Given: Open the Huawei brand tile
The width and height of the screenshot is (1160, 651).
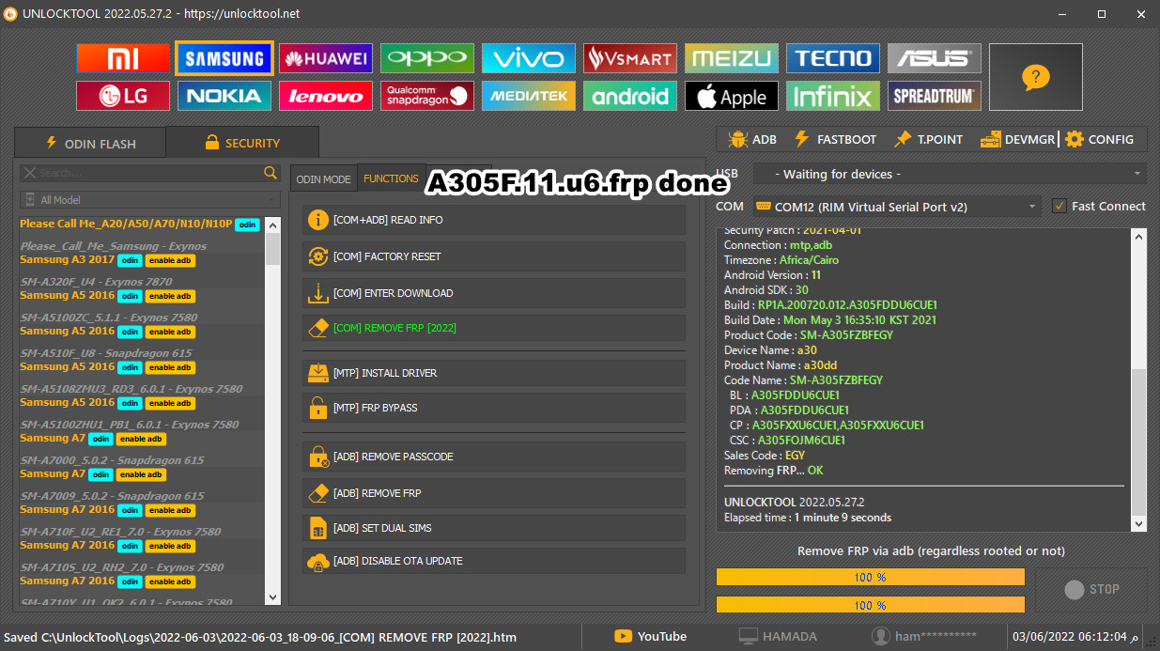Looking at the screenshot, I should 326,58.
